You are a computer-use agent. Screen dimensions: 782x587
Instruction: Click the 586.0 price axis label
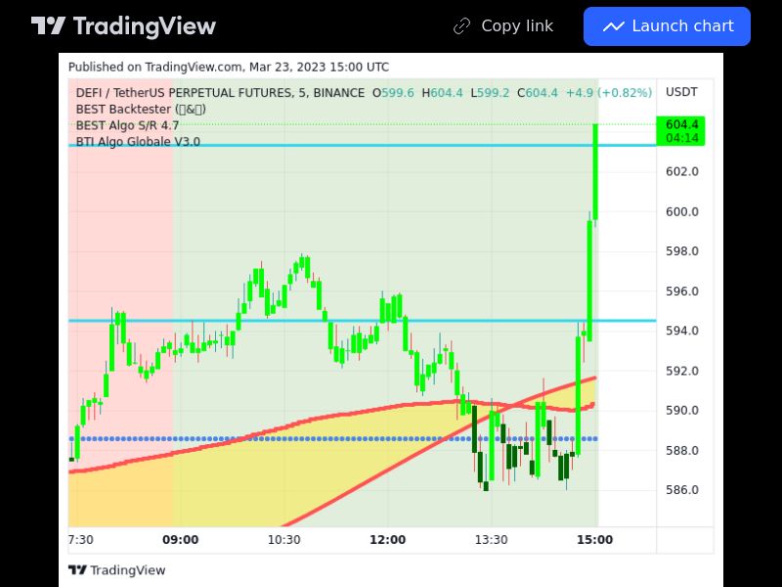[681, 490]
